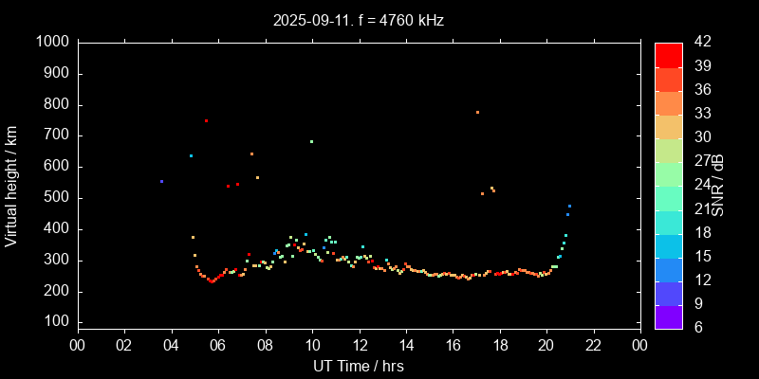Click the cyan 15–18 dB colorbar segment
759x379 pixels.
tap(669, 245)
